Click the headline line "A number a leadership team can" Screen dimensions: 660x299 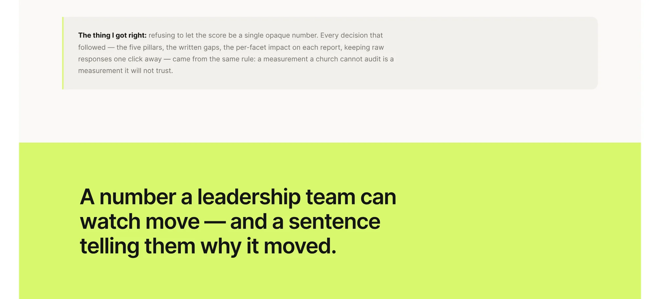[238, 197]
